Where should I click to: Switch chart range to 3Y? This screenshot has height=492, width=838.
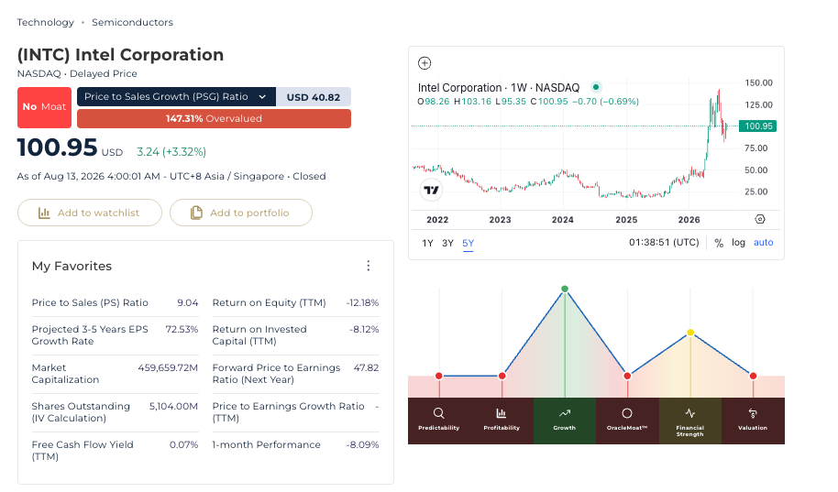(x=447, y=243)
